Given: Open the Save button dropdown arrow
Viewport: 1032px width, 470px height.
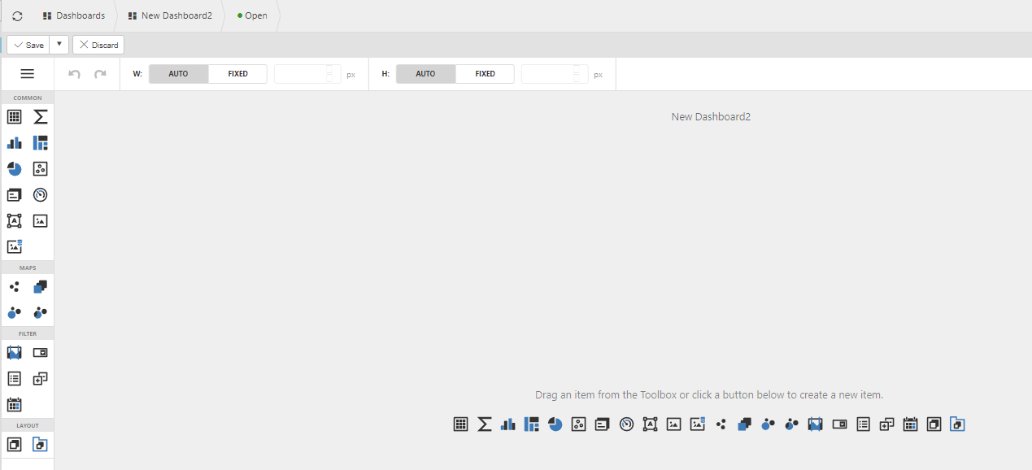Looking at the screenshot, I should pyautogui.click(x=59, y=45).
